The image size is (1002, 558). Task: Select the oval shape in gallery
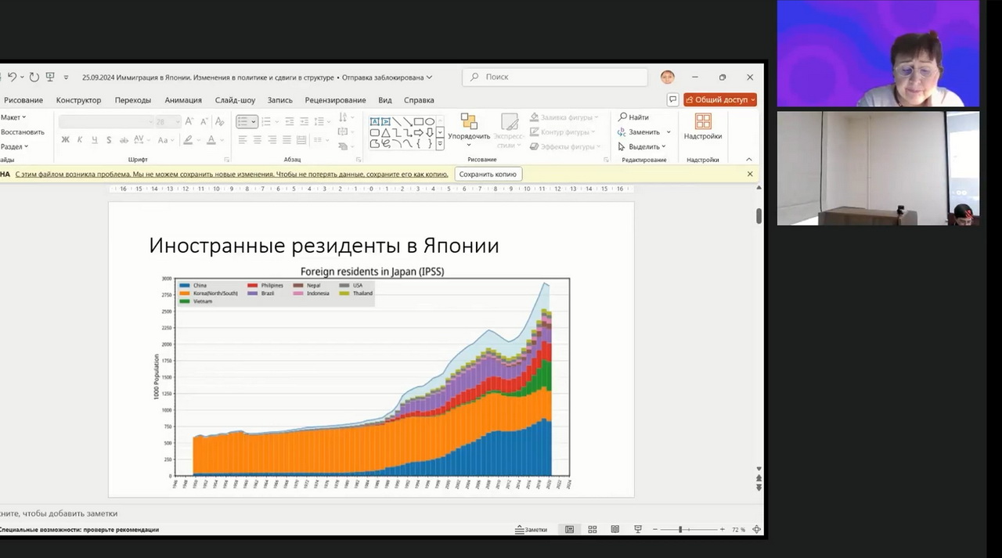430,121
